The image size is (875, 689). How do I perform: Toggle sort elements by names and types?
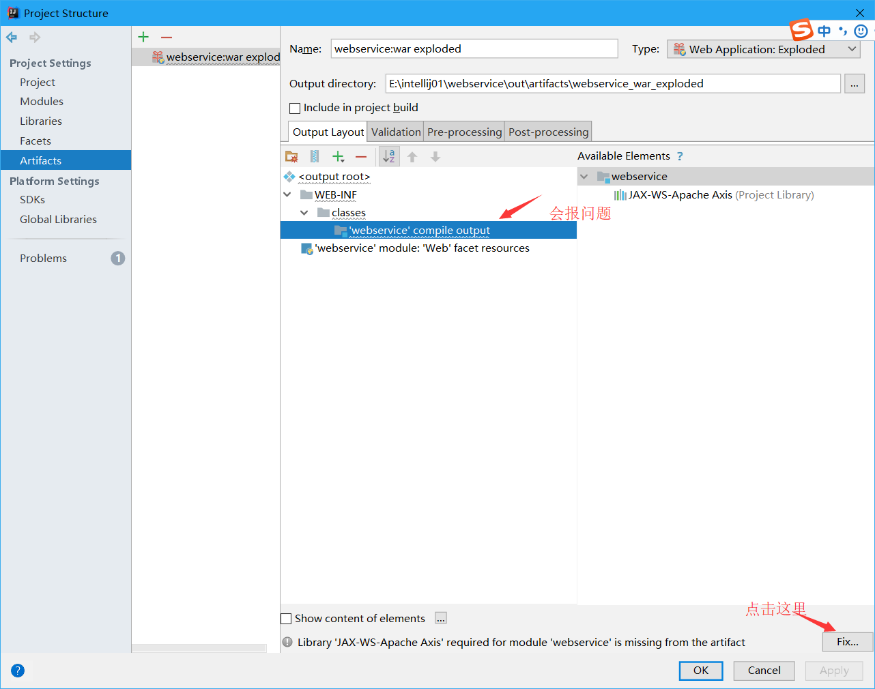389,156
